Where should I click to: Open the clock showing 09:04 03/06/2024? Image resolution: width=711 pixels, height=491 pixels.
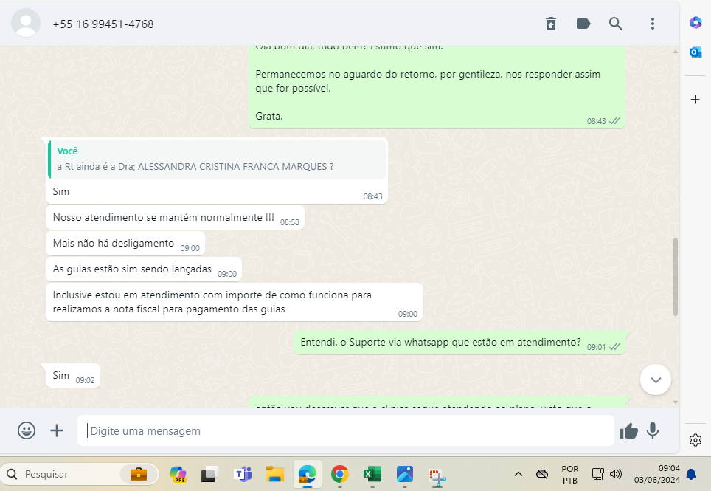click(656, 474)
